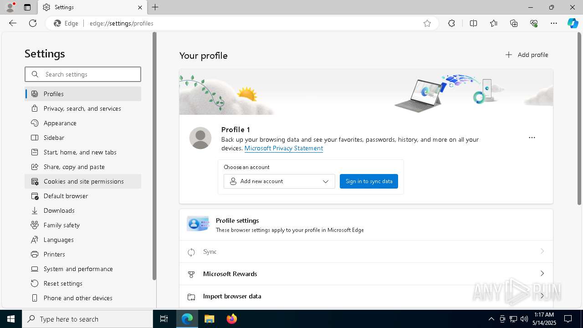Image resolution: width=583 pixels, height=328 pixels.
Task: Open Phone and other devices section
Action: [83, 298]
